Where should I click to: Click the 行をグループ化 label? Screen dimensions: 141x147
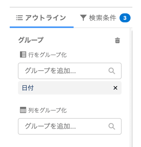pos(47,55)
